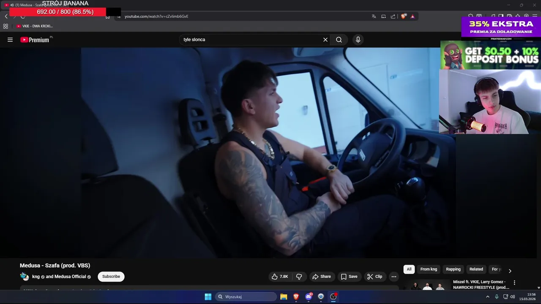Save video to a playlist
Screen dimensions: 541x304
[349, 277]
